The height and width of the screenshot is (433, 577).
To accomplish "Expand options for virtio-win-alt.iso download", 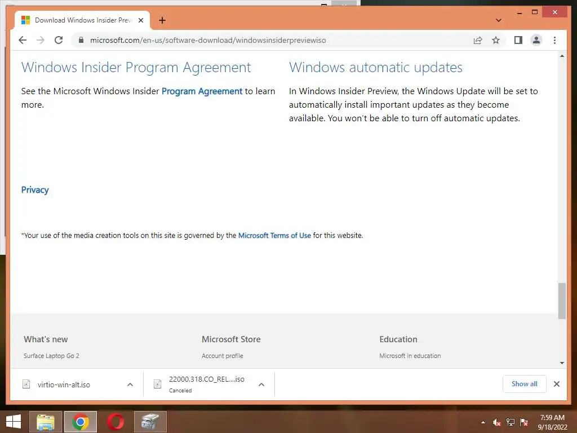I will click(130, 385).
